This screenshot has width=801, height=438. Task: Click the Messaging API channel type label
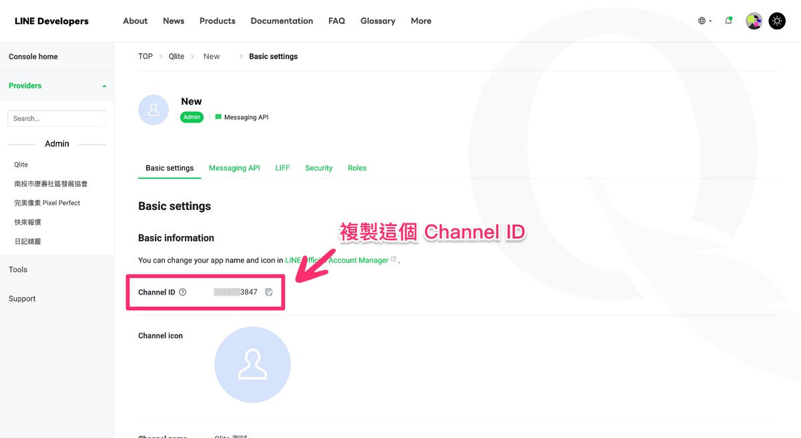coord(242,117)
